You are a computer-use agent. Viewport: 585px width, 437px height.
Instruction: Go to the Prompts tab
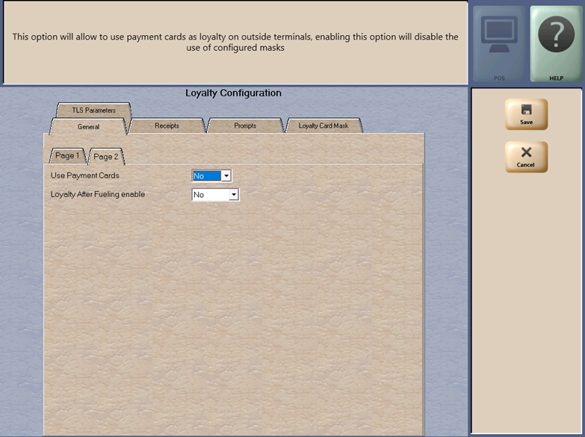pos(245,125)
